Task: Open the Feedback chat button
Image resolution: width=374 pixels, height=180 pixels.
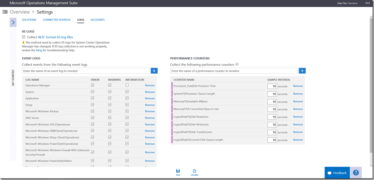Action: click(x=337, y=173)
